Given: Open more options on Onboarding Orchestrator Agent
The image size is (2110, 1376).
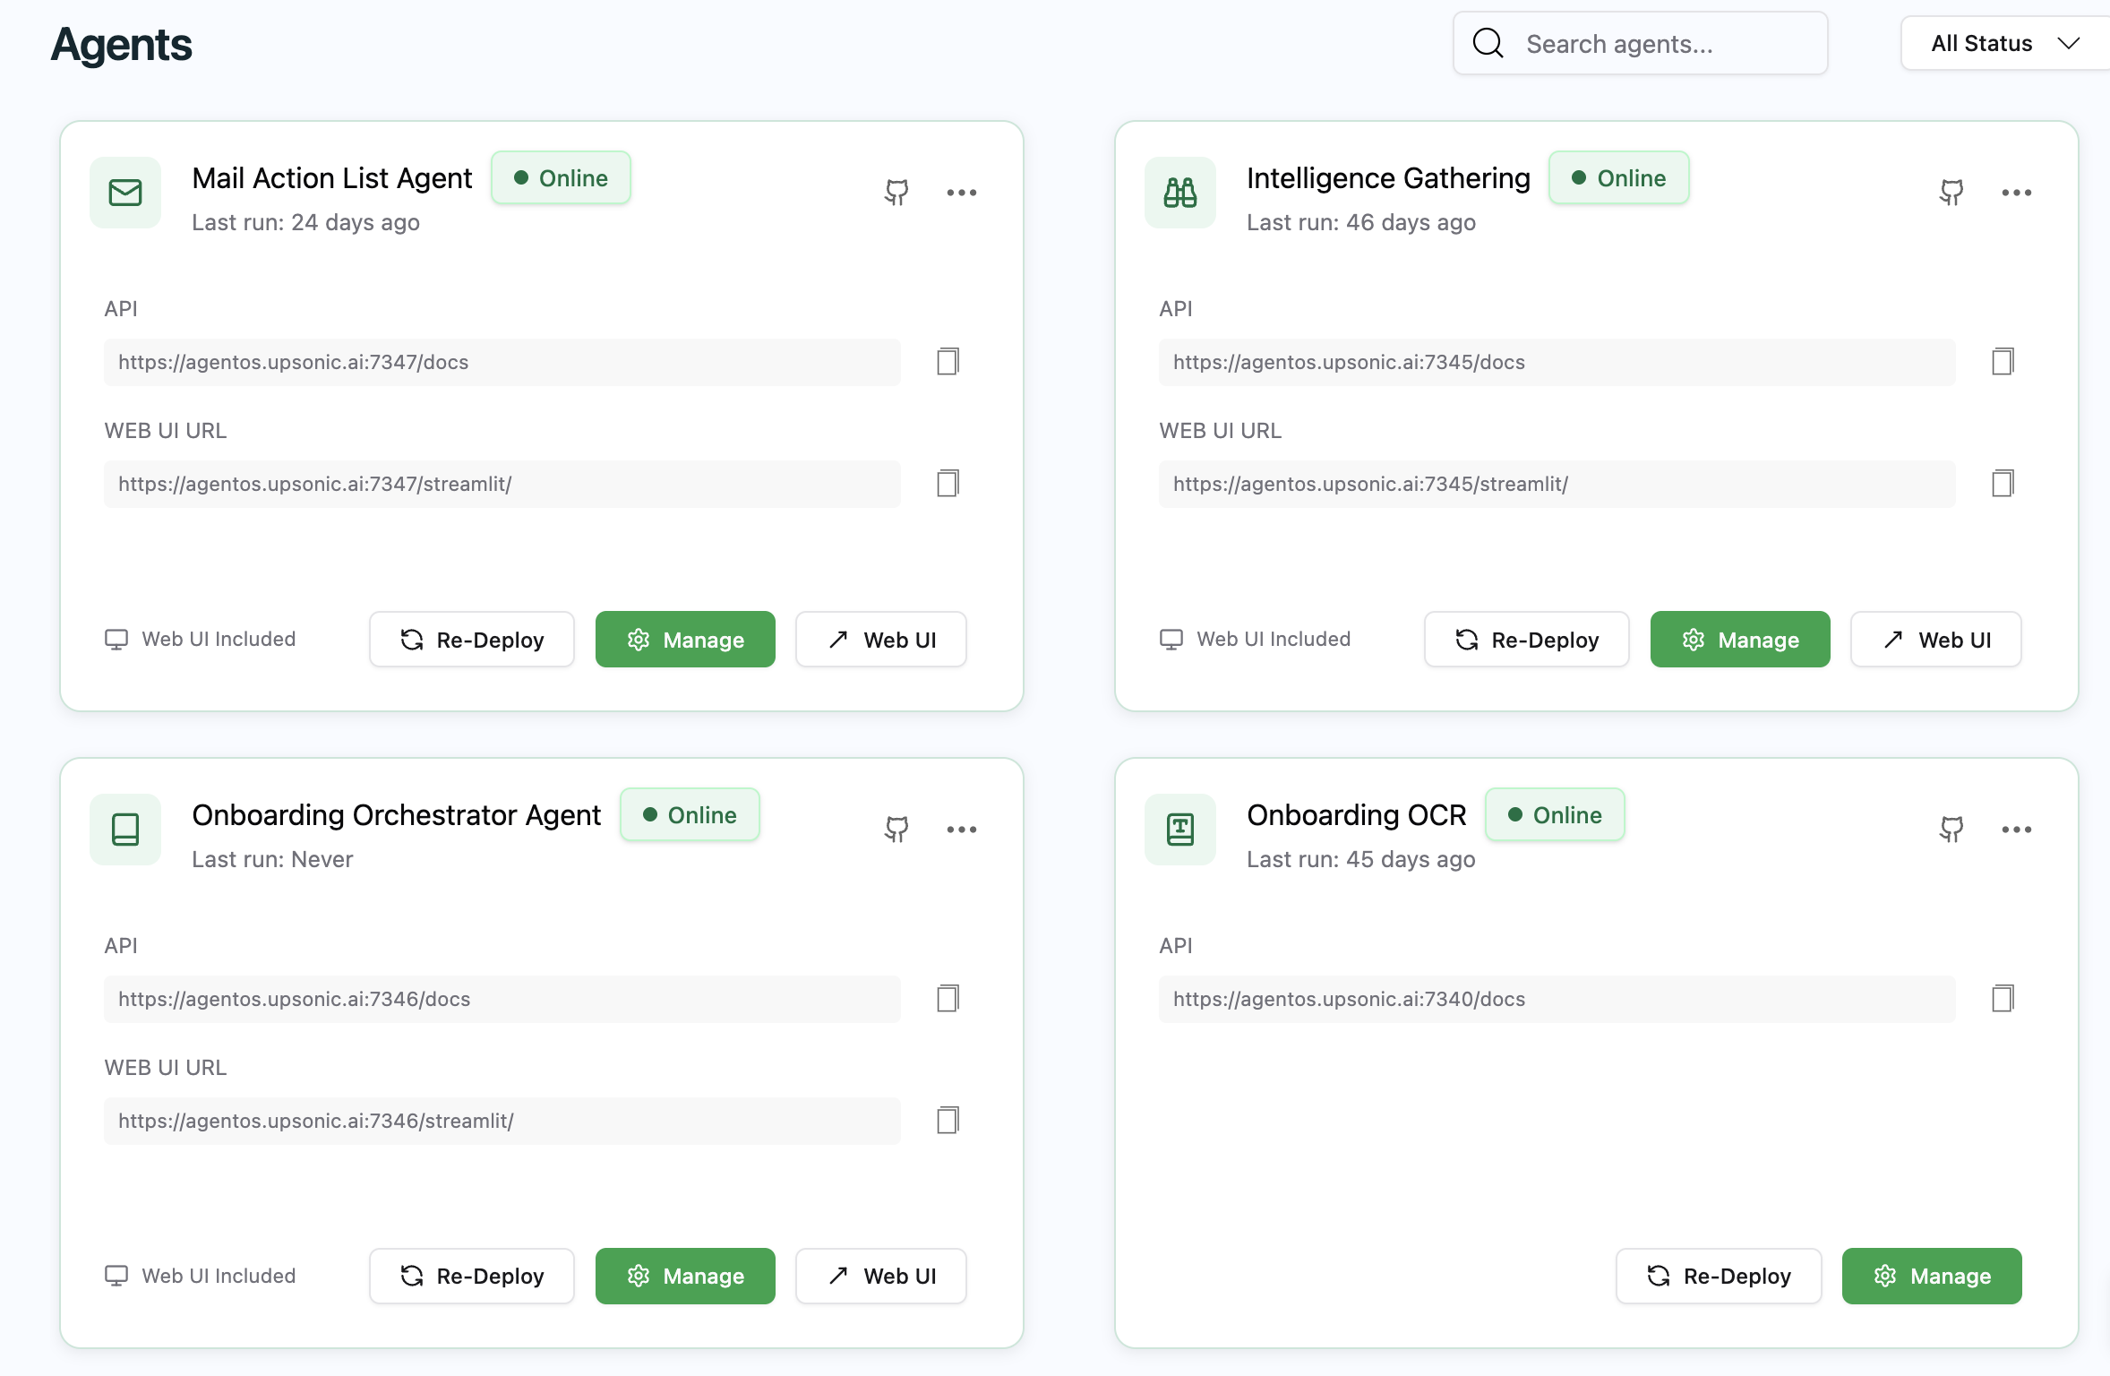Looking at the screenshot, I should tap(962, 830).
